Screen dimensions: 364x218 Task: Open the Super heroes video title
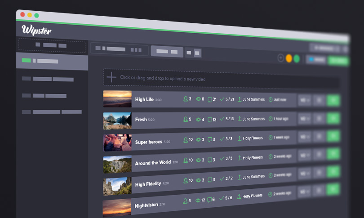(149, 142)
